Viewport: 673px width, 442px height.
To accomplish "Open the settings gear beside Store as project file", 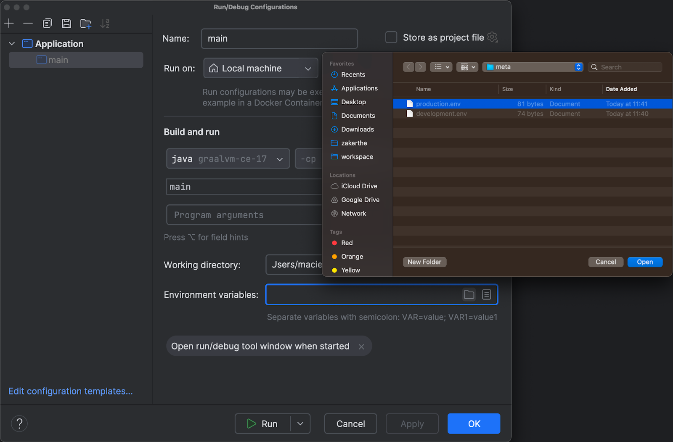I will (x=493, y=37).
